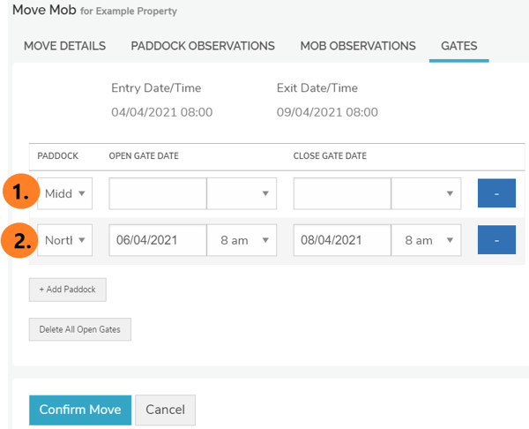529x429 pixels.
Task: Select the Gates tab
Action: pos(458,46)
